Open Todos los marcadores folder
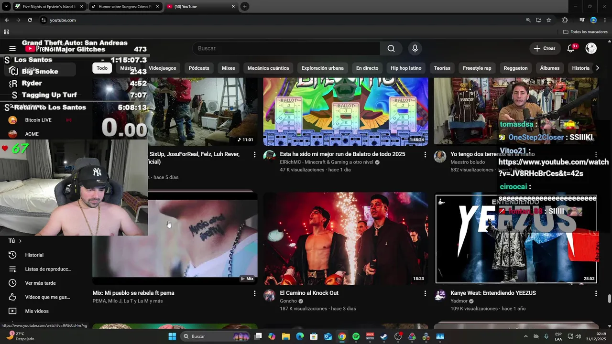This screenshot has width=612, height=344. [x=585, y=32]
